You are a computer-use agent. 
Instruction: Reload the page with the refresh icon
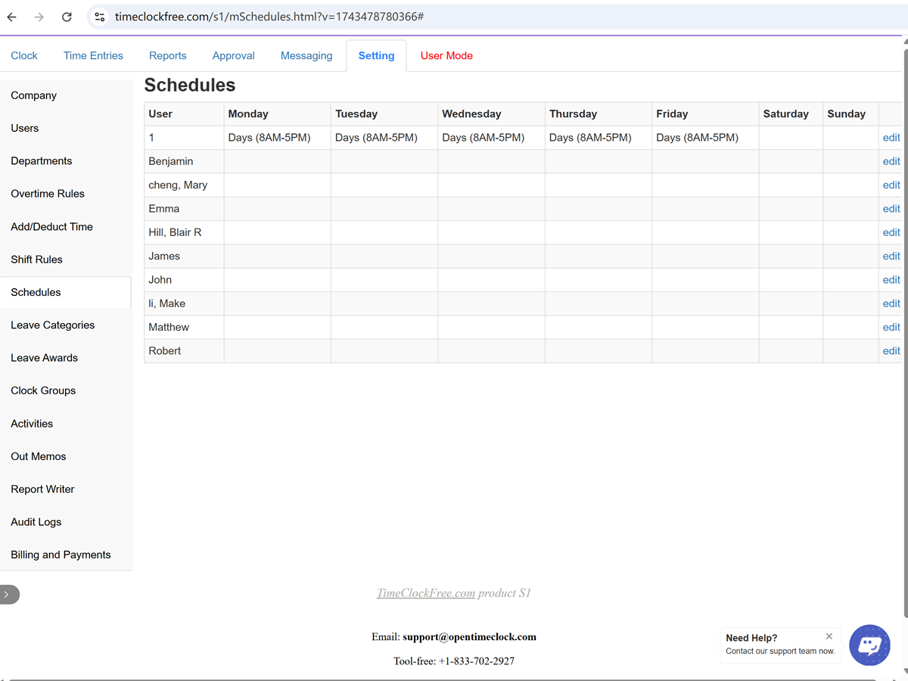67,17
